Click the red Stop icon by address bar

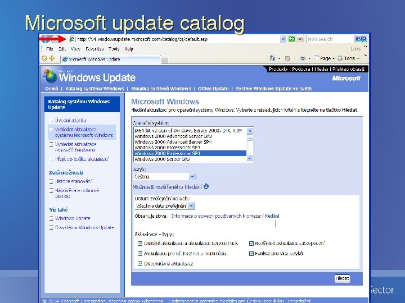tap(300, 39)
